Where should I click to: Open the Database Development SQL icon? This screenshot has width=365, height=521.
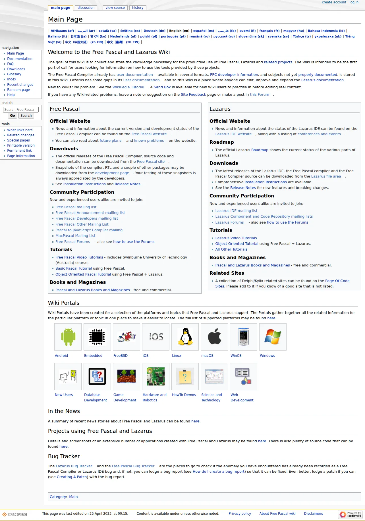coord(97,376)
